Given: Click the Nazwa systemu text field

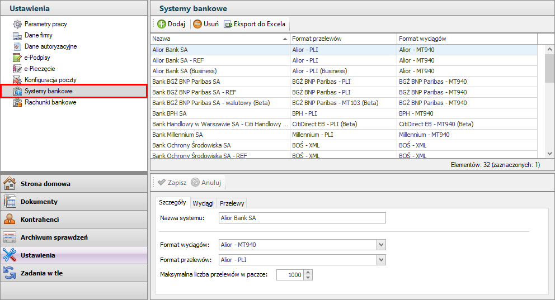Looking at the screenshot, I should (302, 218).
